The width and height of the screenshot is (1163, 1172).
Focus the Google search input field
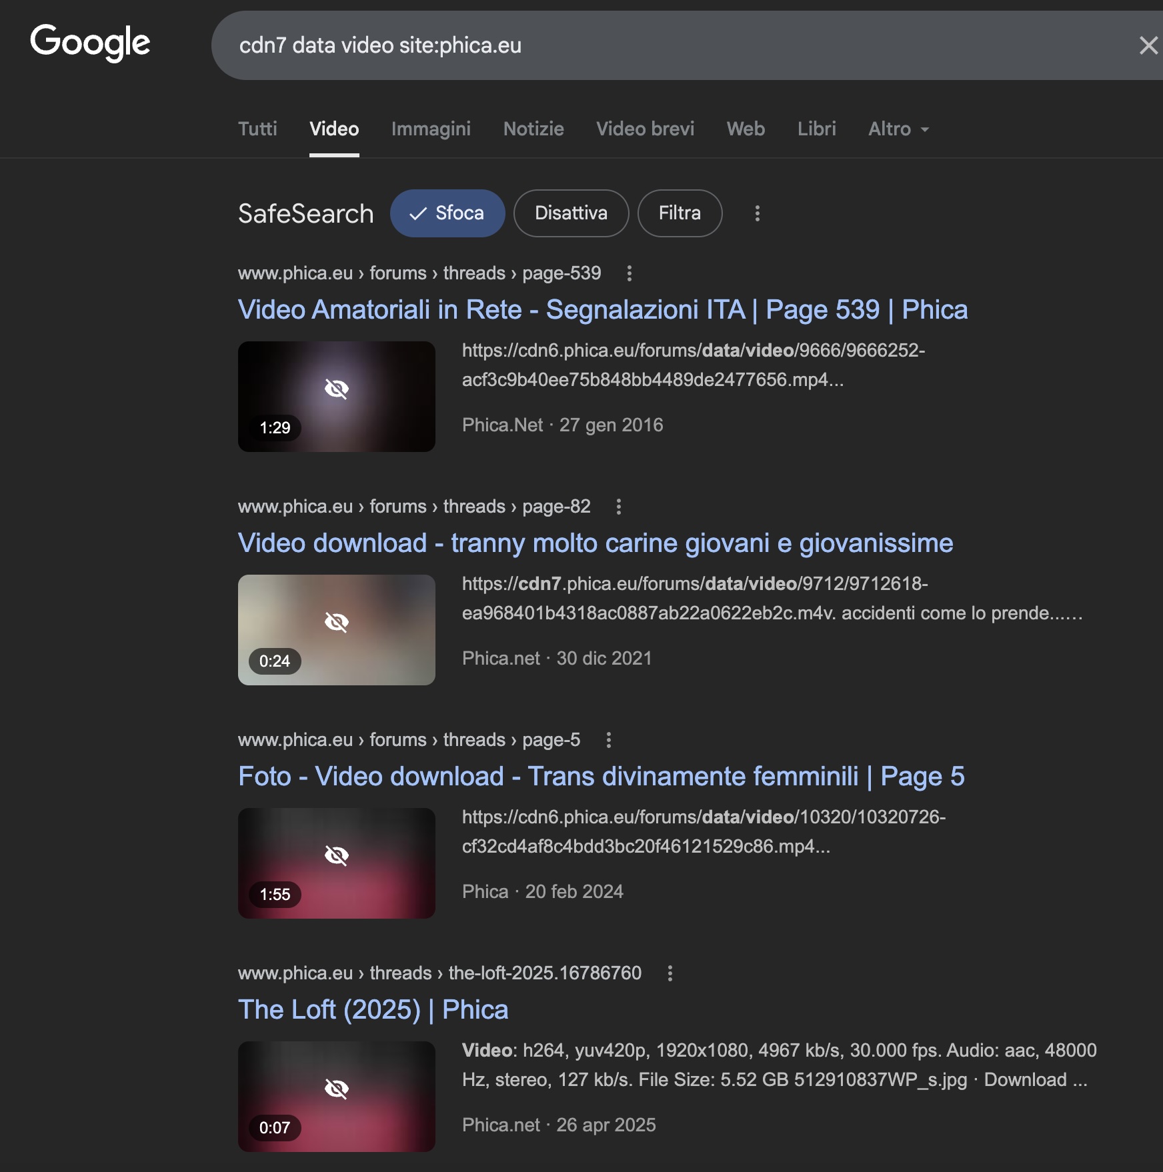[667, 45]
